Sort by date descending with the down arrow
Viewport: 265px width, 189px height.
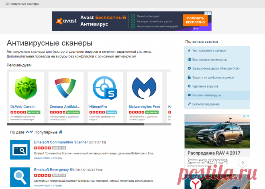point(31,132)
